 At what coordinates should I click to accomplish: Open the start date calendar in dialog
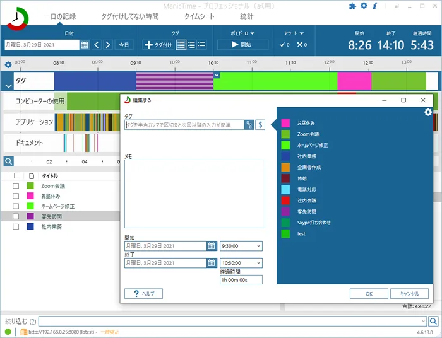tap(211, 246)
